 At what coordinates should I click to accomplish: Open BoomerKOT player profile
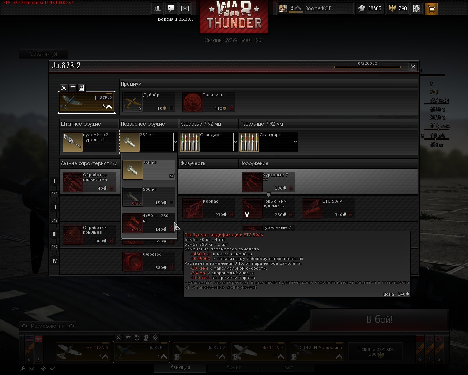314,8
